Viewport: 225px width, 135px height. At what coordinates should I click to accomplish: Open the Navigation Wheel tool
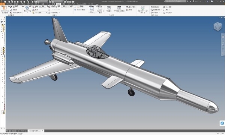click(142, 9)
